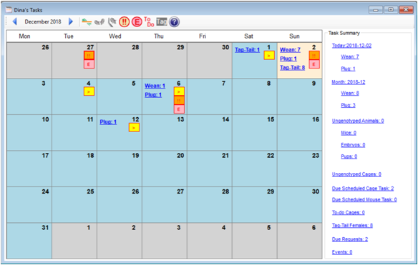Screen dimensions: 418x265
Task: Click Today:2018-12-02 link in Task Summary
Action: (351, 46)
